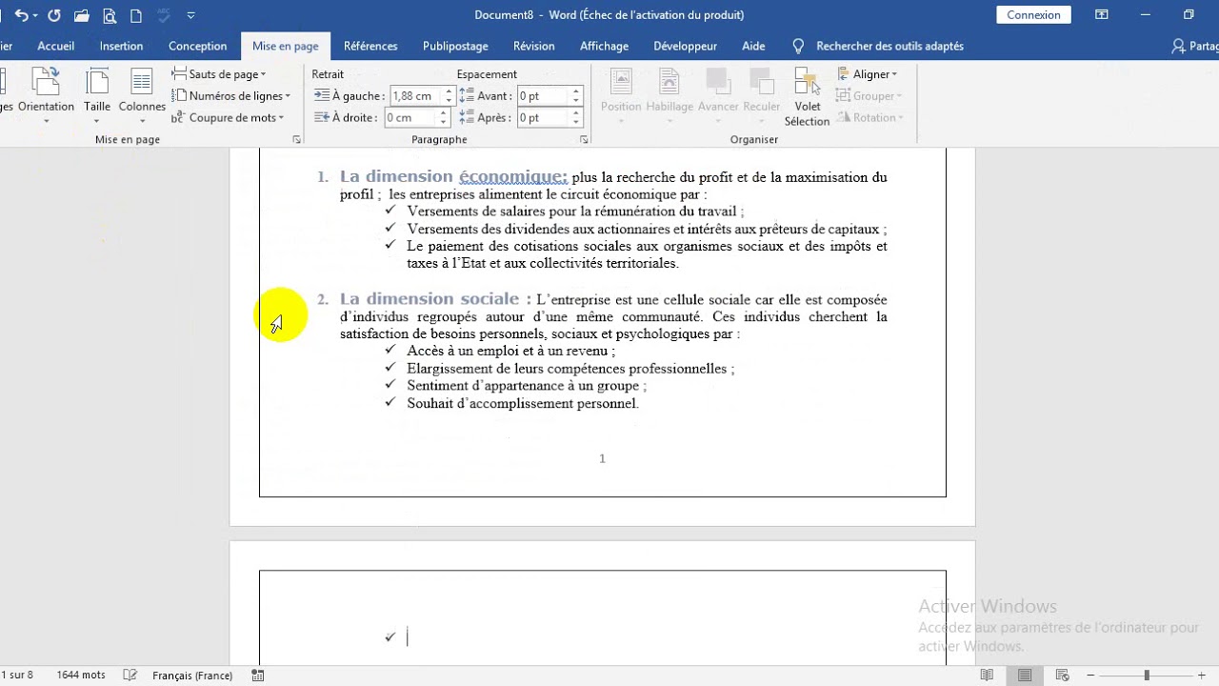Screen dimensions: 1219x686
Task: Click the Après spacing value field
Action: (x=543, y=117)
